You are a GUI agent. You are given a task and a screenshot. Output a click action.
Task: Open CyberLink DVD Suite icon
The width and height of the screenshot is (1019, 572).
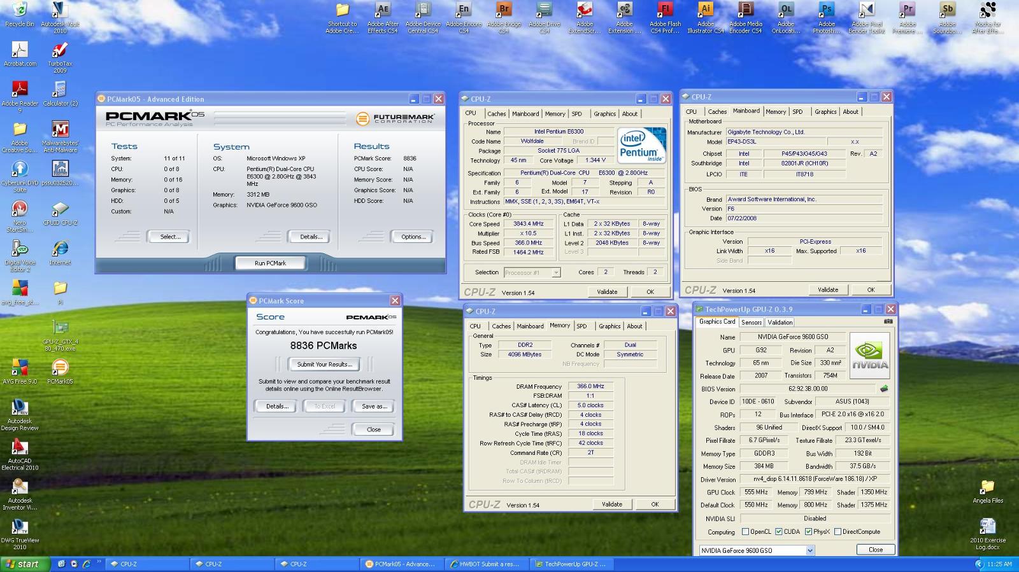pyautogui.click(x=20, y=177)
